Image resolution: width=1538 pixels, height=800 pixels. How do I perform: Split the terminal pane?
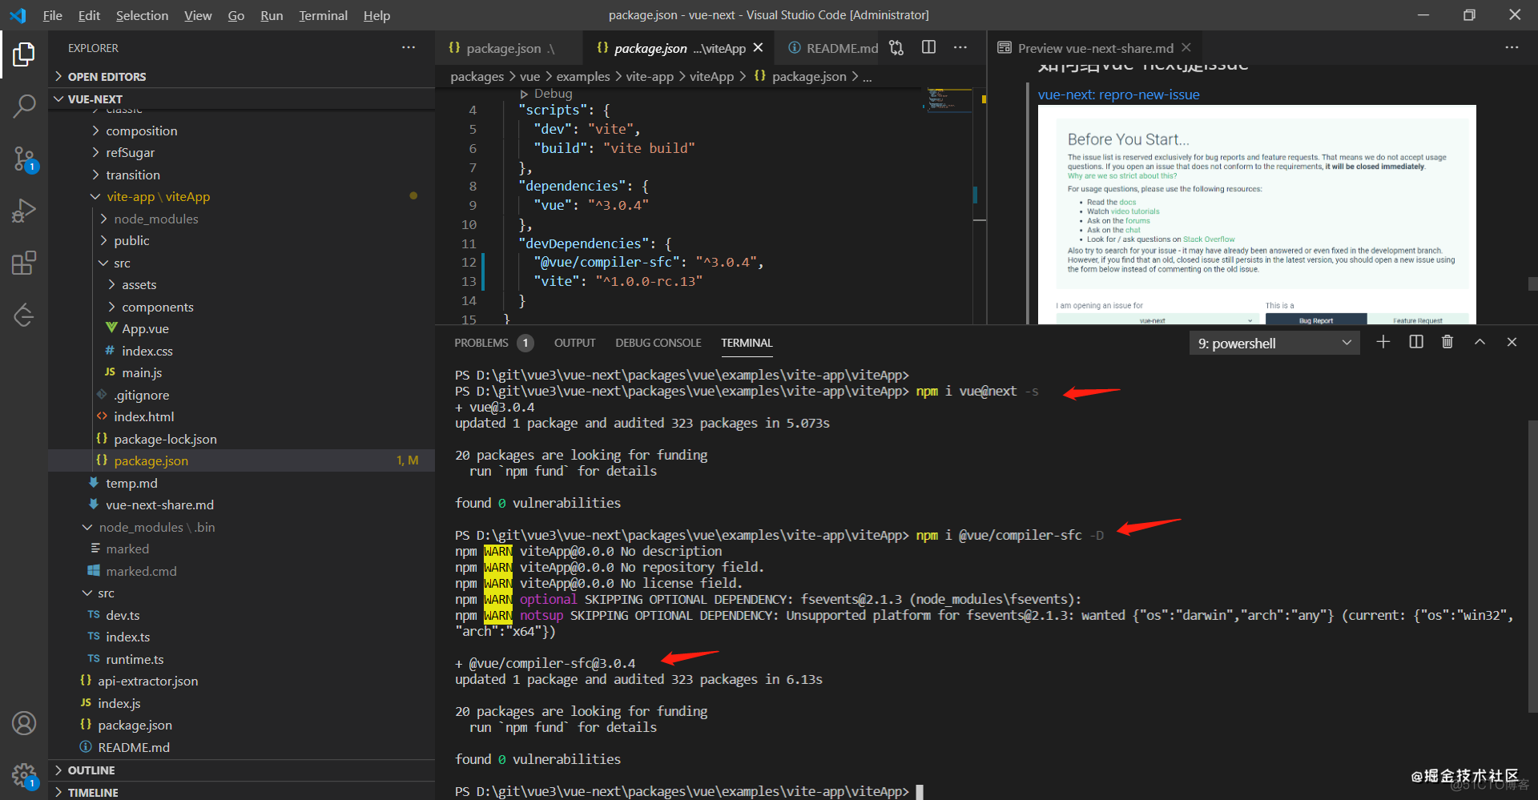coord(1415,343)
